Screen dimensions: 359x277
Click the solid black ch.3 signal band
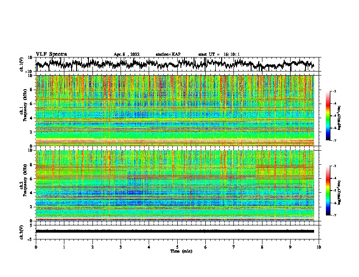[x=175, y=231]
